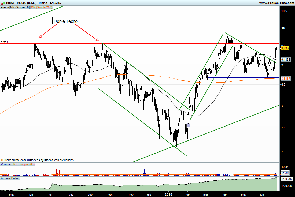Open the MM (Simple 50) indicator settings

pyautogui.click(x=20, y=7)
